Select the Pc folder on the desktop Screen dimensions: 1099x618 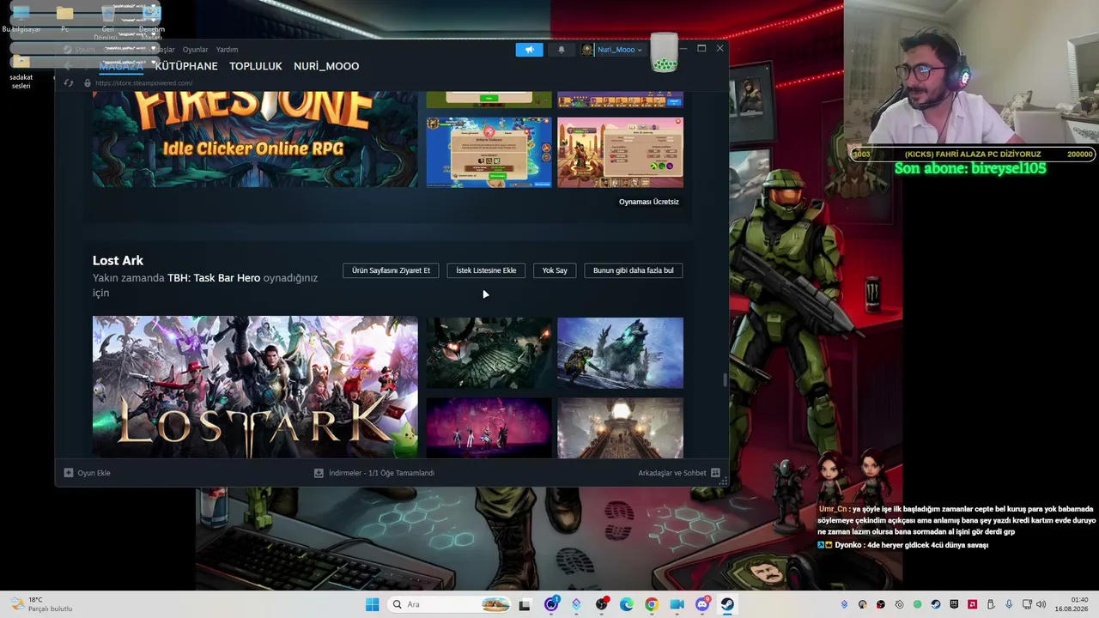pos(64,19)
